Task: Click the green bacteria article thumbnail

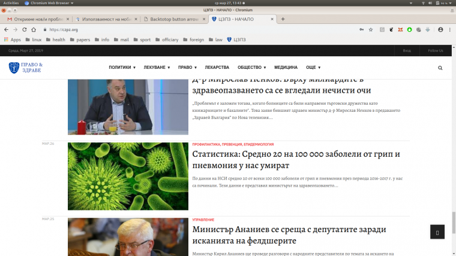Action: [128, 176]
